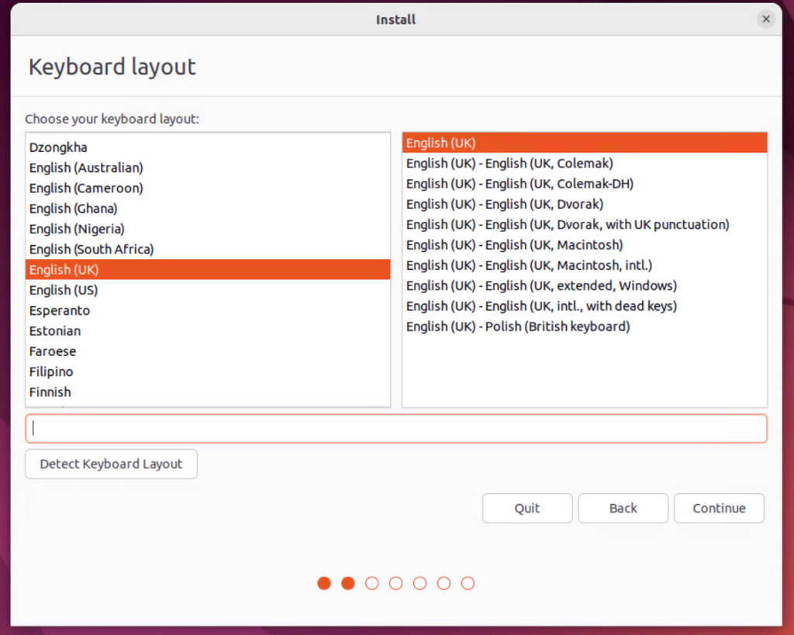
Task: Go Back to previous step
Action: tap(623, 508)
